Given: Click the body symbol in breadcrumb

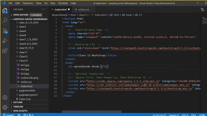Looking at the screenshot, I should 127,15.
